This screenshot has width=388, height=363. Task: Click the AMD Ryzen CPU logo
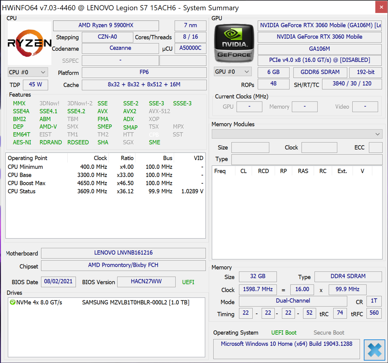pos(29,43)
